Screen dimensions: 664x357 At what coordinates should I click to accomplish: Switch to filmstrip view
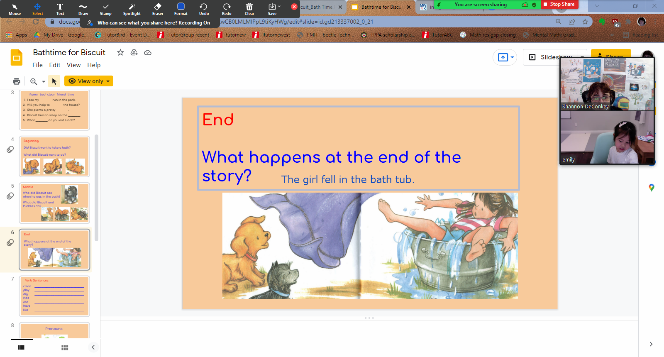click(x=21, y=347)
